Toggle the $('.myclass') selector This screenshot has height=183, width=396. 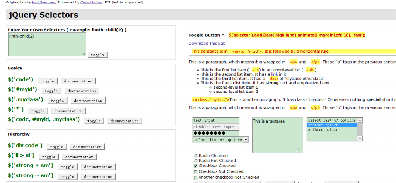tap(58, 101)
